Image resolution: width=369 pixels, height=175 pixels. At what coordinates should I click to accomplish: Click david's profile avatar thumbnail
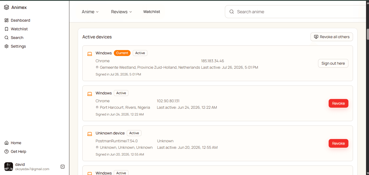9,167
